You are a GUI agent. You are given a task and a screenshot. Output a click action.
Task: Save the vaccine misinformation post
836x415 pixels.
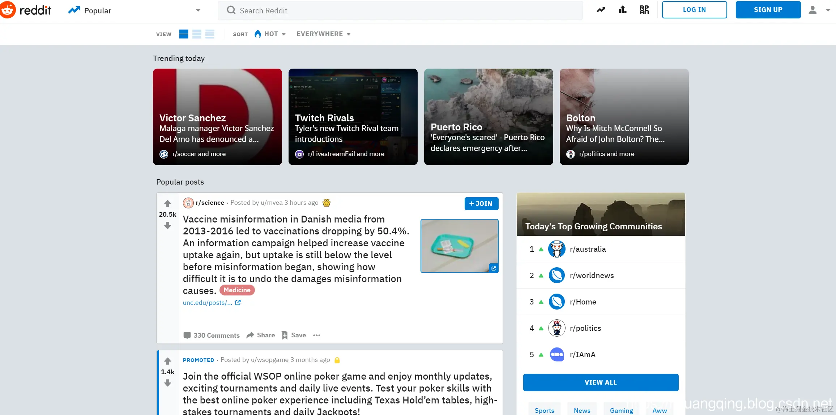point(294,335)
